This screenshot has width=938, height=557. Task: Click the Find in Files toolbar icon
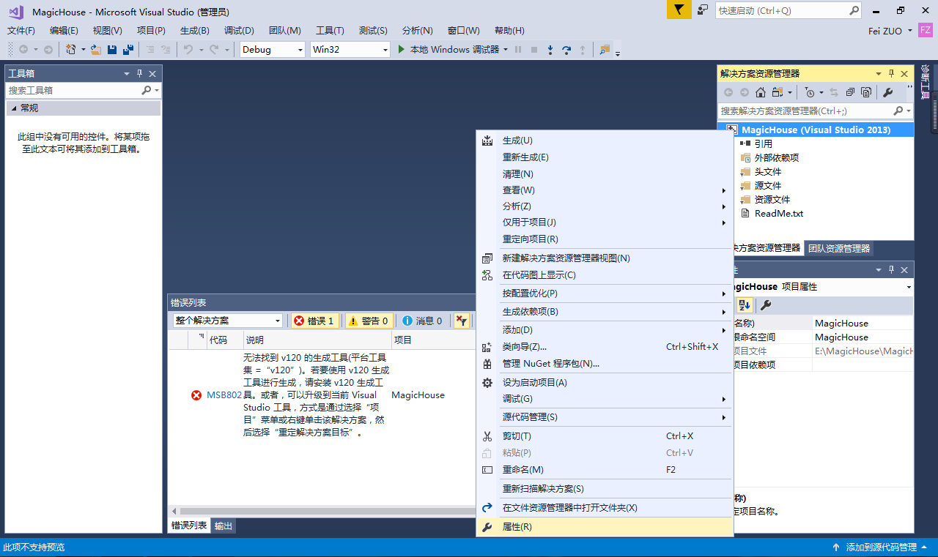[x=605, y=50]
